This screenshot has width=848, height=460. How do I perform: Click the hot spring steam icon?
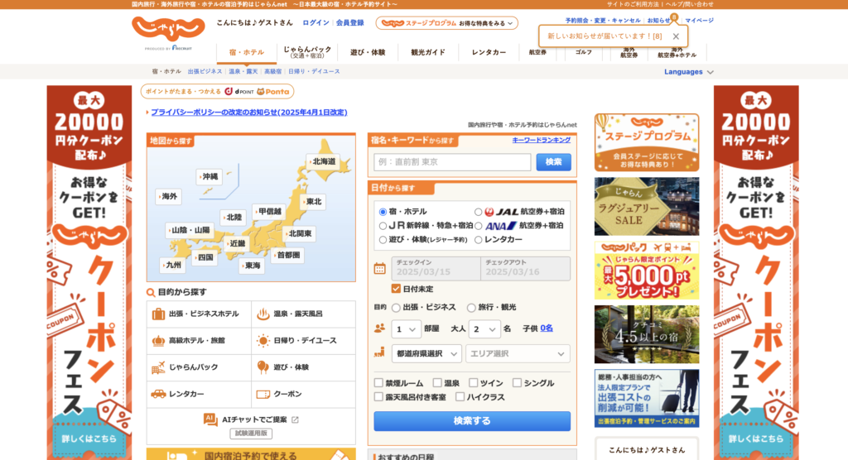(x=263, y=314)
